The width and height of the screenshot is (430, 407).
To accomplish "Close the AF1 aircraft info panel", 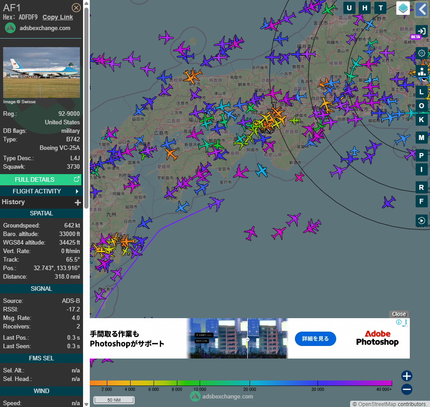I will tap(76, 7).
